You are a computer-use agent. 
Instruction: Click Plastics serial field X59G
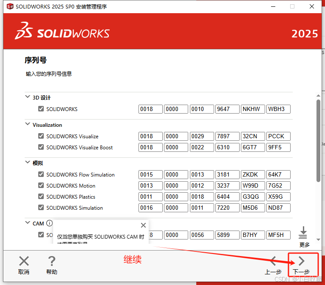point(278,197)
